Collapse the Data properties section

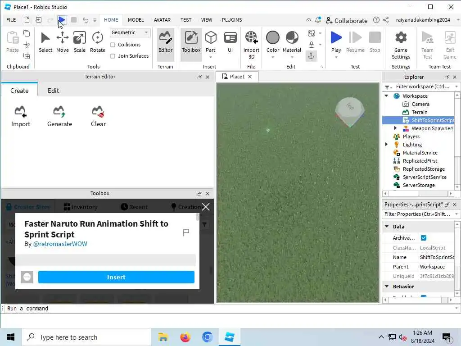pos(387,227)
